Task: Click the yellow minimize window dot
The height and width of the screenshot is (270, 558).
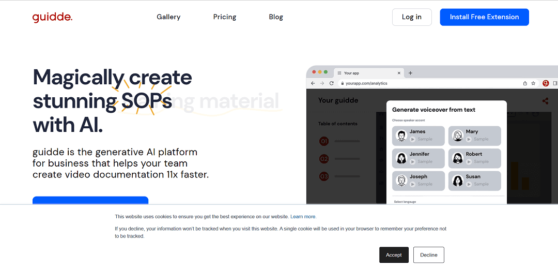Action: tap(320, 72)
